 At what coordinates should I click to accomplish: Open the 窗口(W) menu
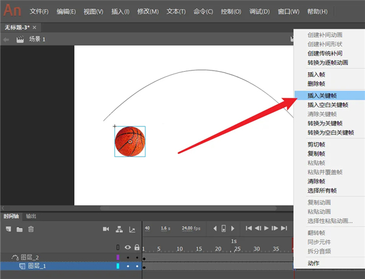pyautogui.click(x=288, y=12)
